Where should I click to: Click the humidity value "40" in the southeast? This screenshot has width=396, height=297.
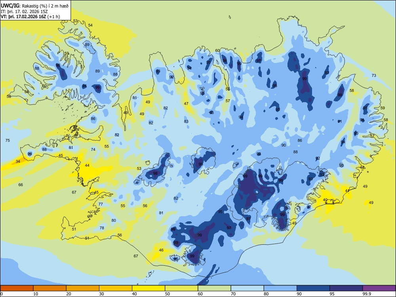pyautogui.click(x=325, y=200)
